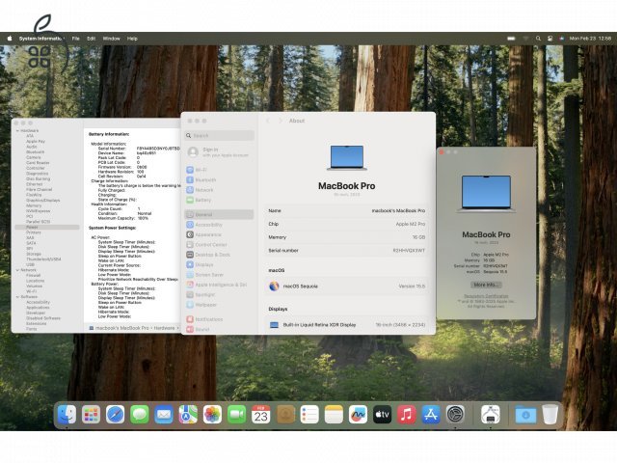This screenshot has height=463, width=617.
Task: Open the Window menu
Action: coord(112,39)
